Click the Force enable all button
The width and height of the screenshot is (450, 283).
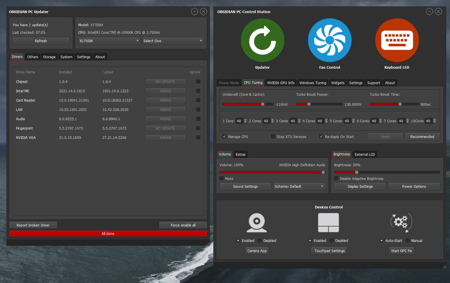(x=183, y=225)
